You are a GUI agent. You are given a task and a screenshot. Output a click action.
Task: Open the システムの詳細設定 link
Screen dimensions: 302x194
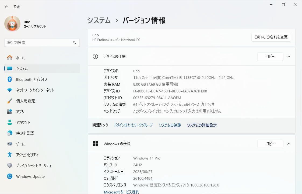pyautogui.click(x=202, y=125)
